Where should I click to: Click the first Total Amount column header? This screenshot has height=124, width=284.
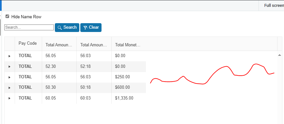click(59, 45)
